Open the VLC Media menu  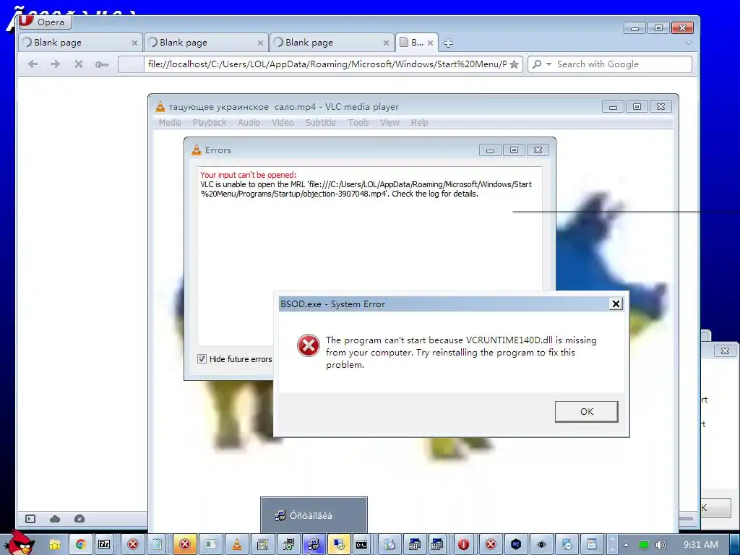tap(170, 123)
